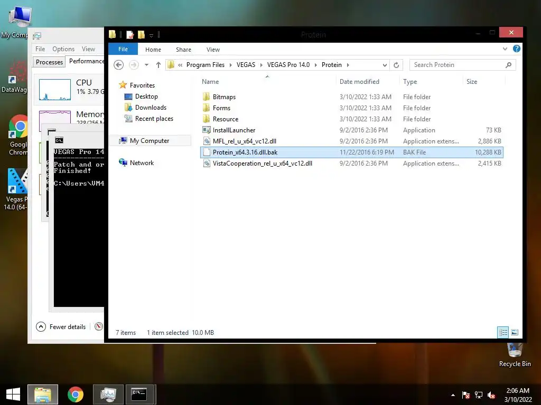Select CPU graph in Task Manager
The image size is (541, 405).
coord(55,90)
